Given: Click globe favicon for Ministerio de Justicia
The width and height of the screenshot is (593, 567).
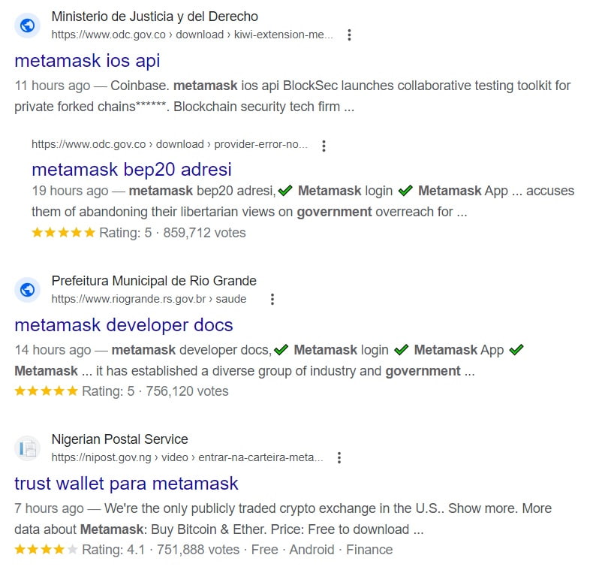Looking at the screenshot, I should coord(27,26).
